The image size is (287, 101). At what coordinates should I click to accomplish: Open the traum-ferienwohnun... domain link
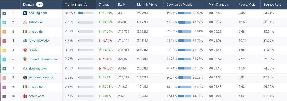coord(44,59)
